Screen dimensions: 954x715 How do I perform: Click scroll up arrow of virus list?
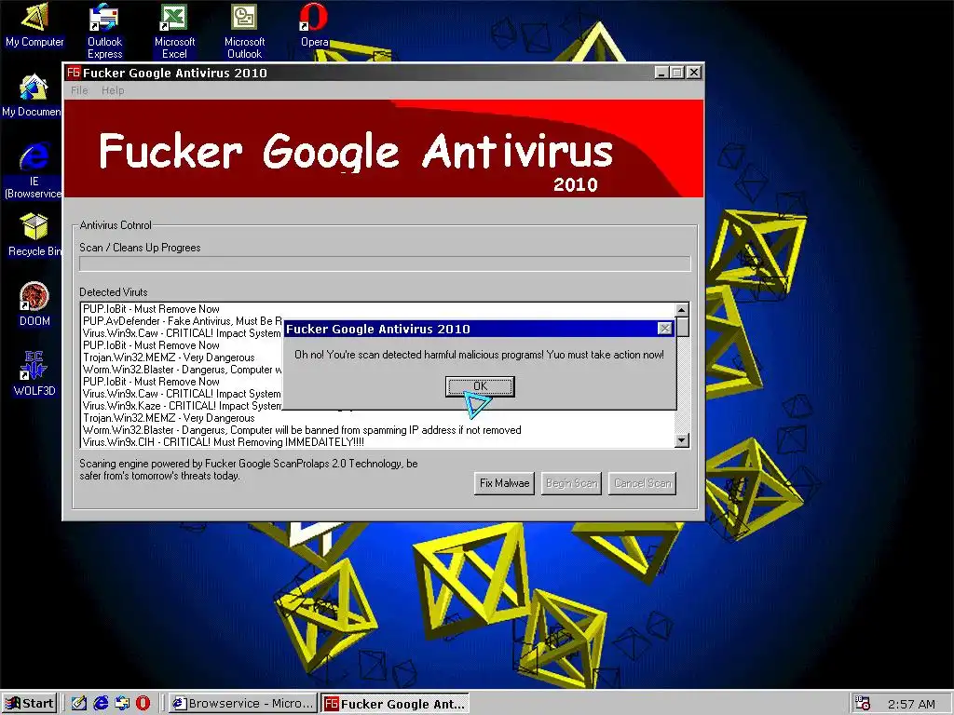682,309
